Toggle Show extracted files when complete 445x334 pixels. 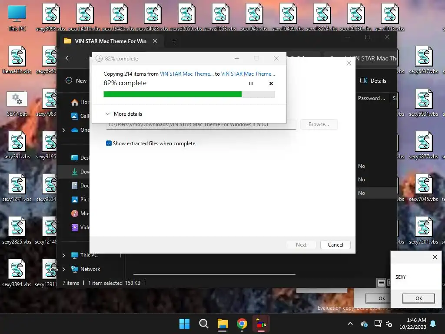click(109, 144)
